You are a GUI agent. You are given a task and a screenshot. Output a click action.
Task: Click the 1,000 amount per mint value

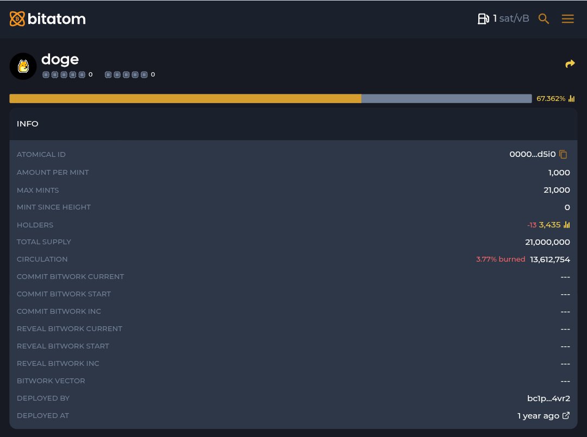(x=559, y=173)
